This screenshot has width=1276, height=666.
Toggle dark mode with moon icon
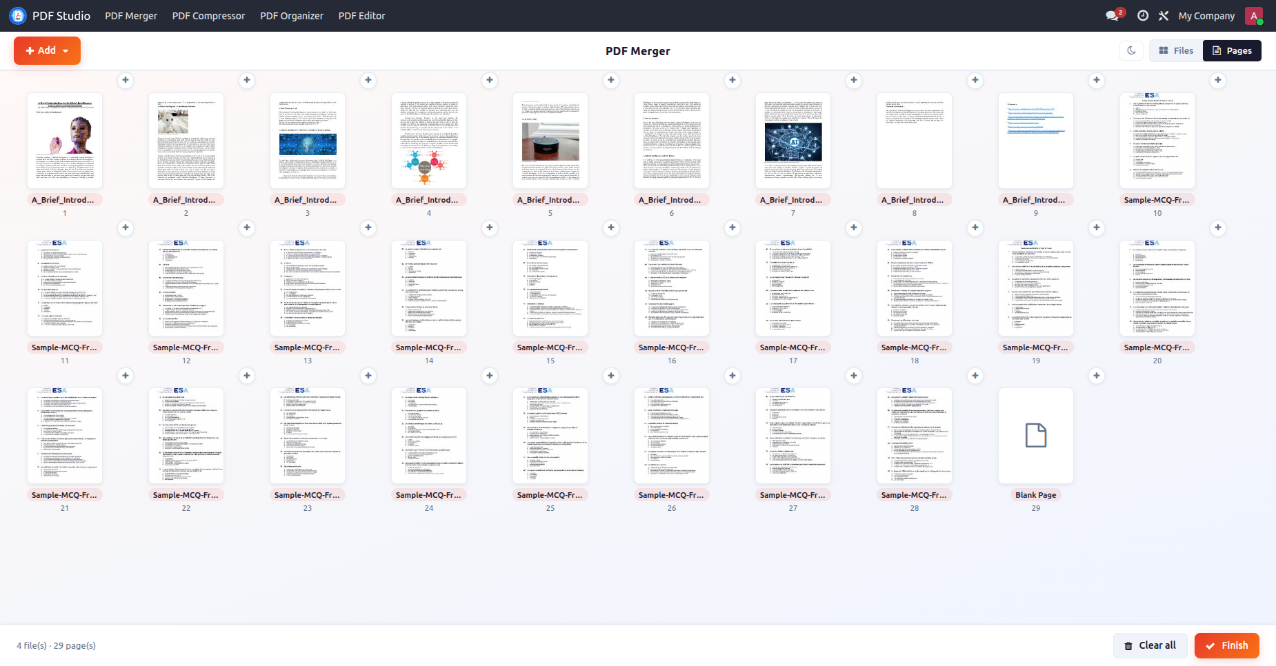click(1131, 50)
